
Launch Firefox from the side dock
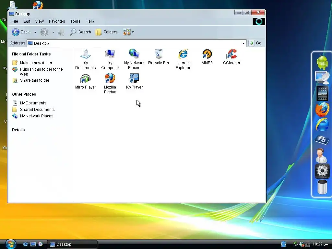(322, 109)
